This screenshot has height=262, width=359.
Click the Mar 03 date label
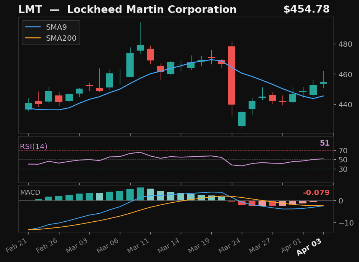77,246
